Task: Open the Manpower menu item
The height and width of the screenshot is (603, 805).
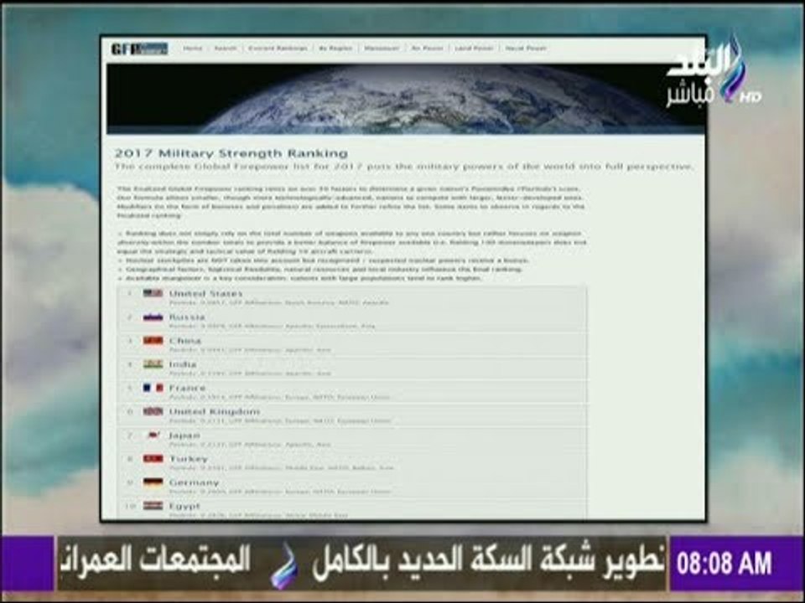Action: [x=382, y=49]
